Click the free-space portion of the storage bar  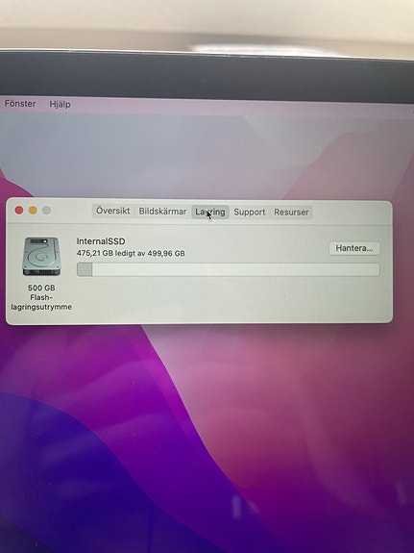(x=236, y=269)
